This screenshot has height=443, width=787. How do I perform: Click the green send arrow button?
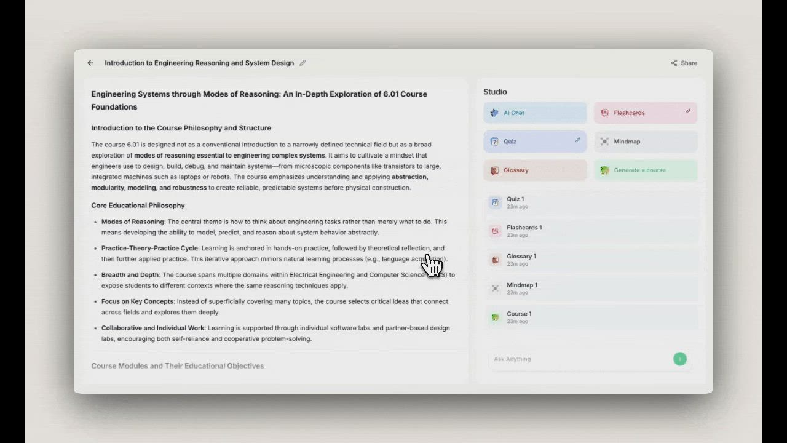coord(679,359)
